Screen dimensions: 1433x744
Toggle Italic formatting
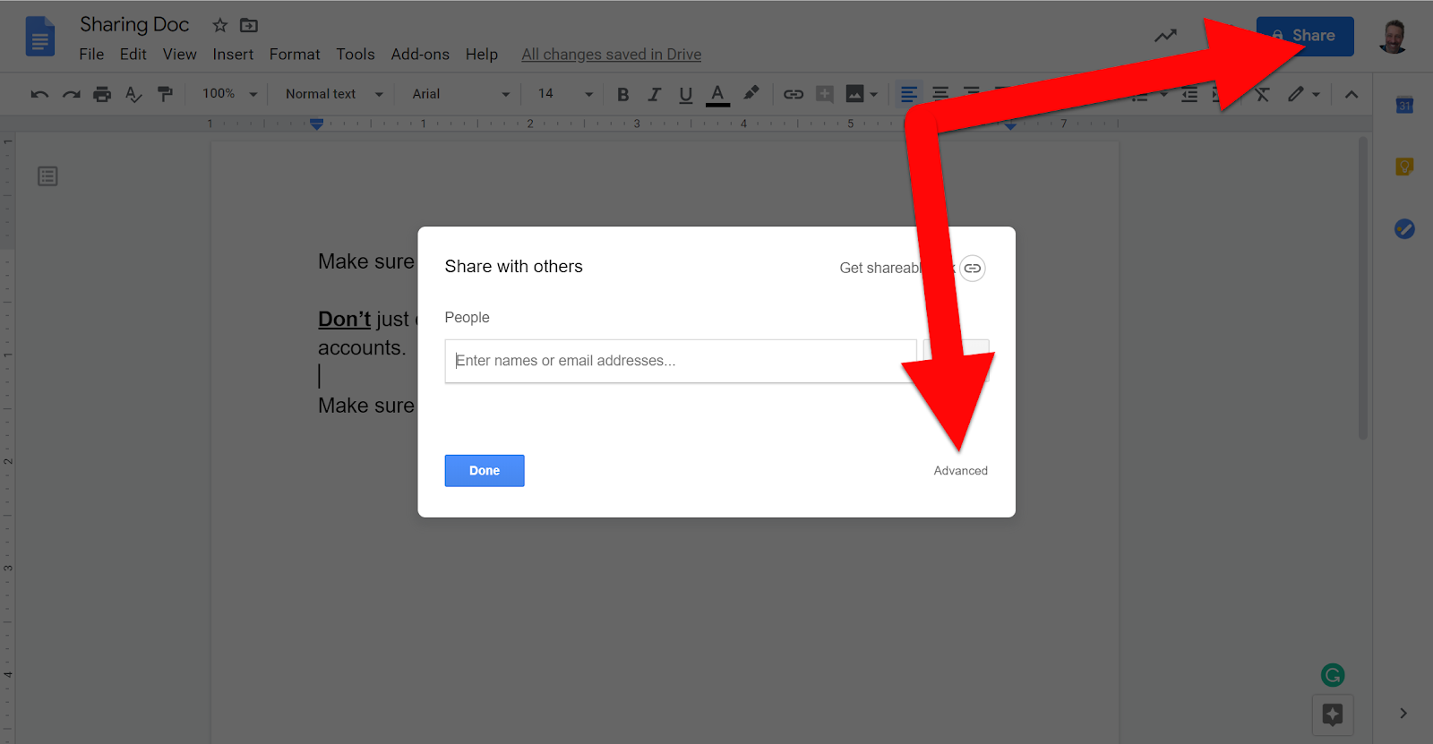[x=655, y=94]
